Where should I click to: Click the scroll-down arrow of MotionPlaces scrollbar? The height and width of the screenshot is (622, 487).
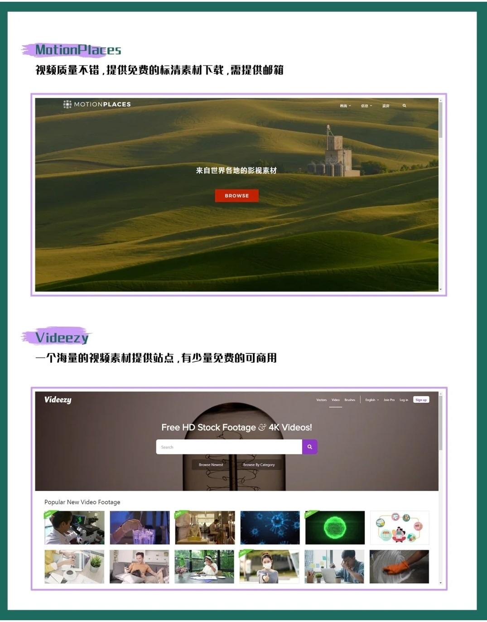[441, 289]
